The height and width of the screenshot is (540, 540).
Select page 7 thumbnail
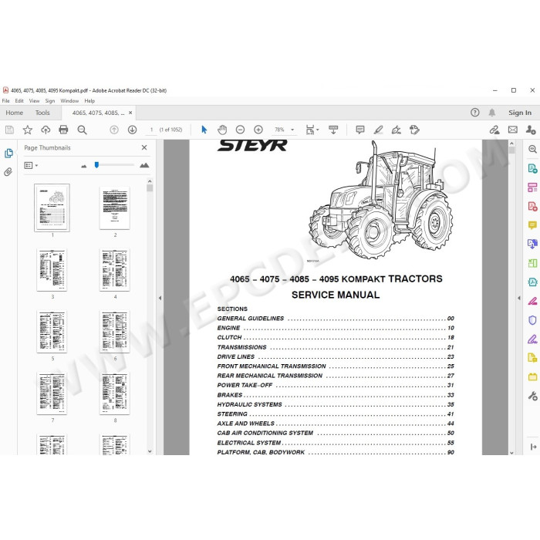tap(52, 393)
